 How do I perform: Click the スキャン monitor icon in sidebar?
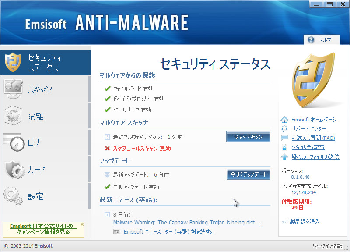point(14,89)
